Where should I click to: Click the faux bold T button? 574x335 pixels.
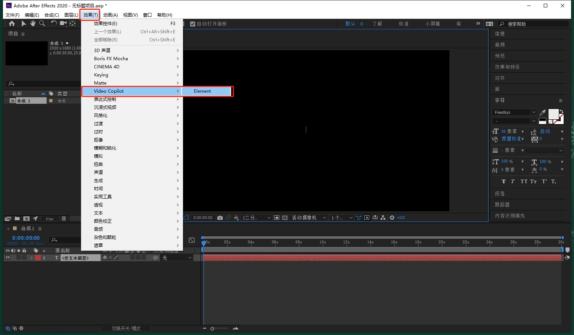coord(503,181)
